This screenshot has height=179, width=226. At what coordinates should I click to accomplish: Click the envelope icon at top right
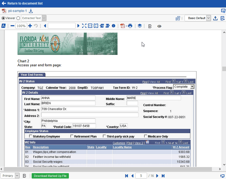[223, 11]
